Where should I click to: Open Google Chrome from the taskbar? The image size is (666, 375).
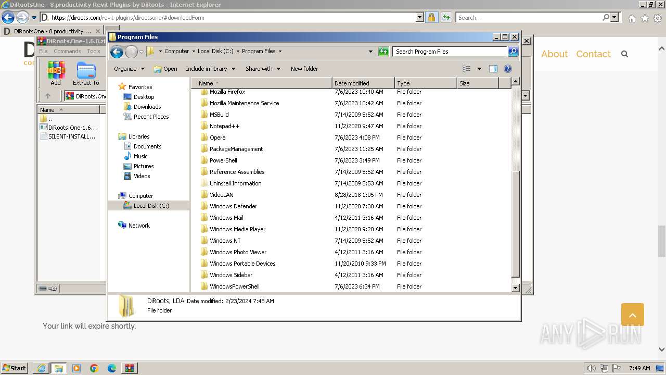[94, 368]
